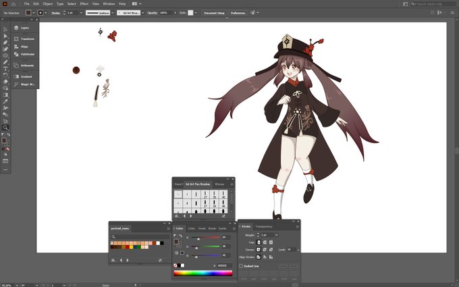459x287 pixels.
Task: Open the File menu
Action: 26,4
